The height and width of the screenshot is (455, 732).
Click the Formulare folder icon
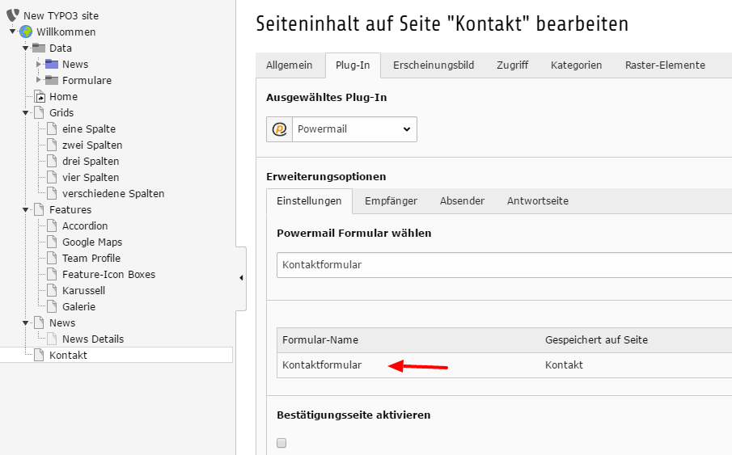[52, 80]
